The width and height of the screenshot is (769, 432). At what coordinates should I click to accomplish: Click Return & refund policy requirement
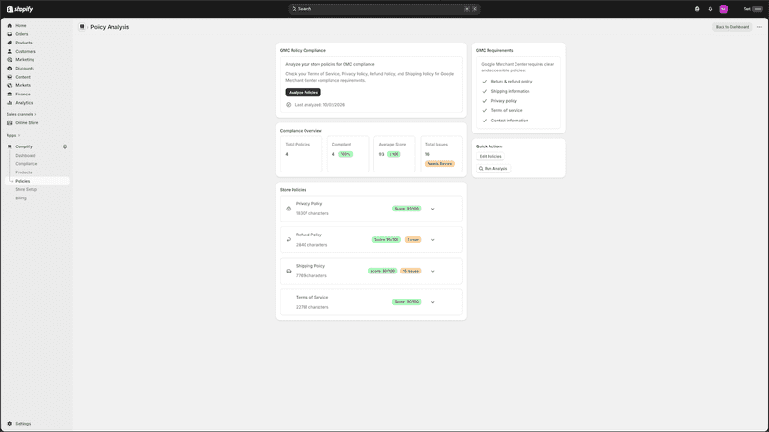512,82
